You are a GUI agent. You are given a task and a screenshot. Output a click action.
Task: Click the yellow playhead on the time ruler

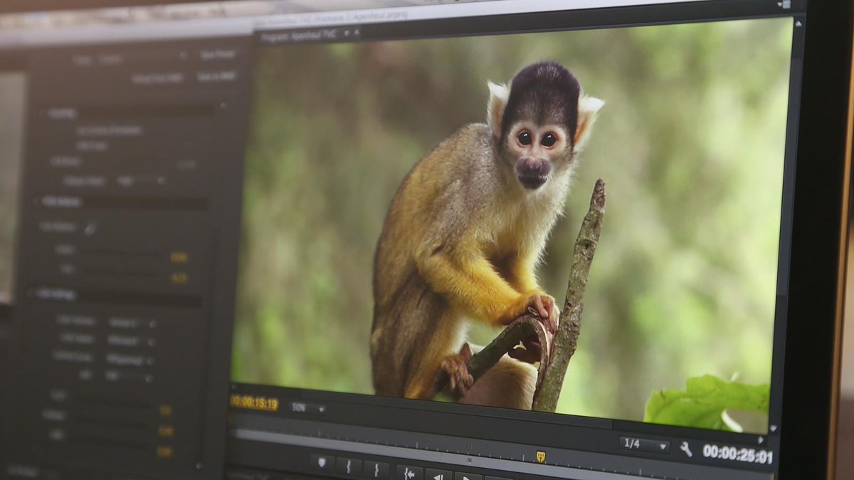click(540, 456)
